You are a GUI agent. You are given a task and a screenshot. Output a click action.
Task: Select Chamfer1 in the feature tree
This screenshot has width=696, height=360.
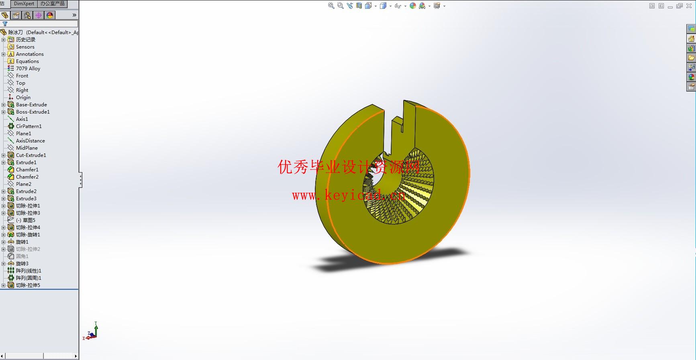pos(27,170)
